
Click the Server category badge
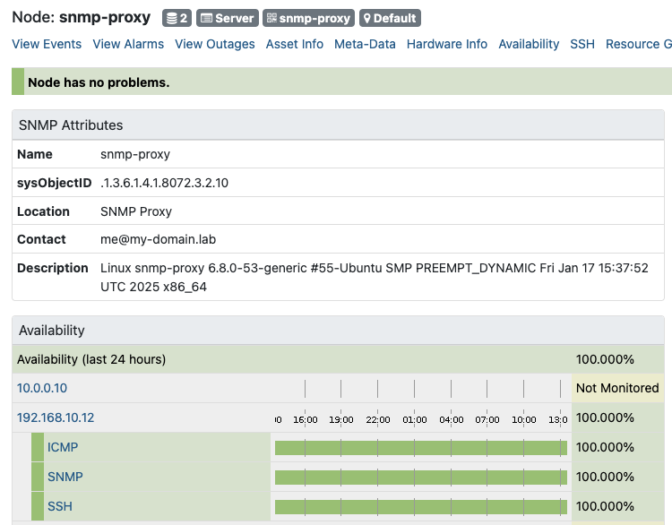(x=227, y=18)
